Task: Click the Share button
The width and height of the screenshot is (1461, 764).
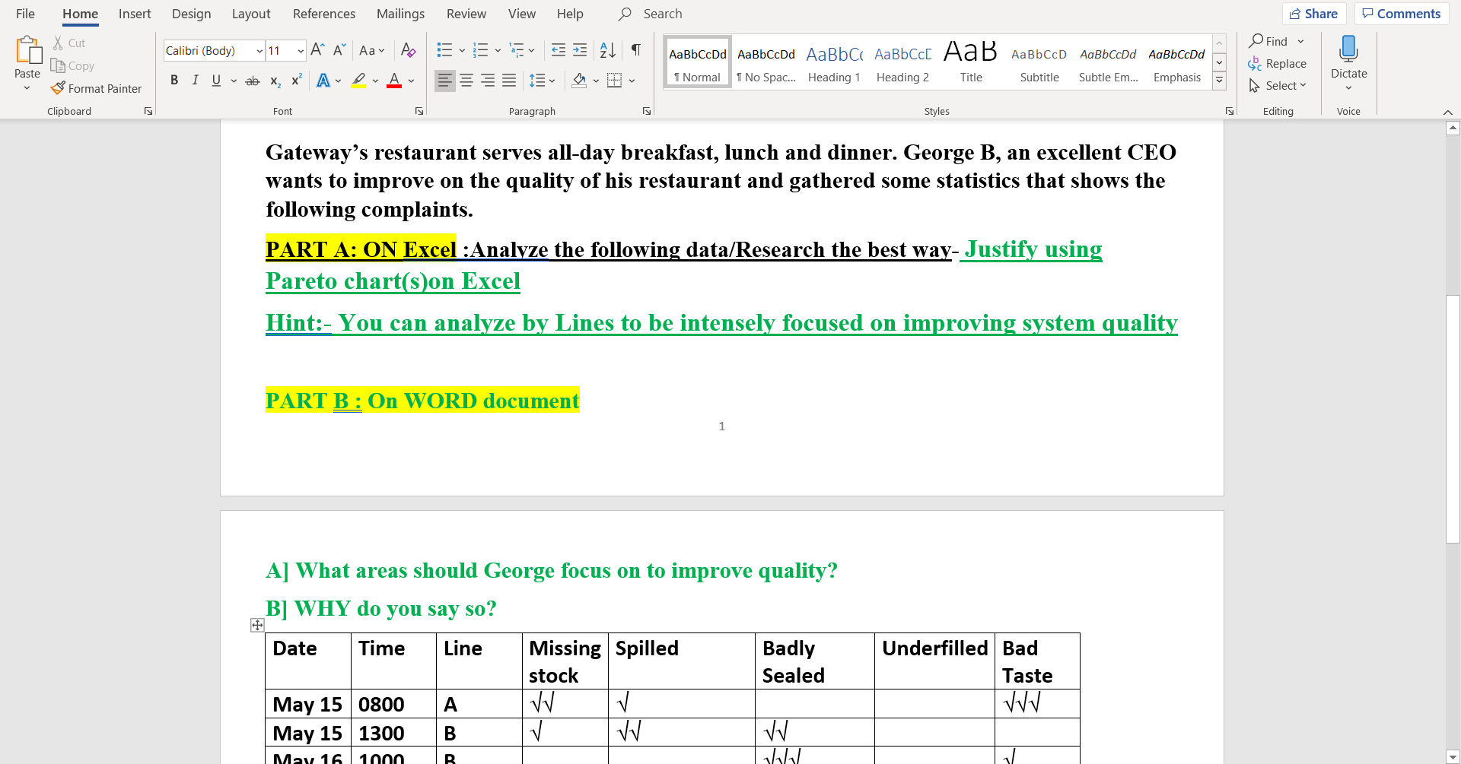Action: coord(1314,13)
